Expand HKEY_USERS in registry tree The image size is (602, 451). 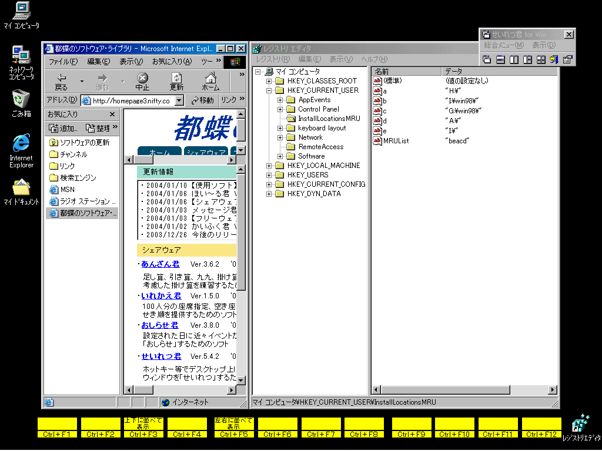pyautogui.click(x=269, y=175)
